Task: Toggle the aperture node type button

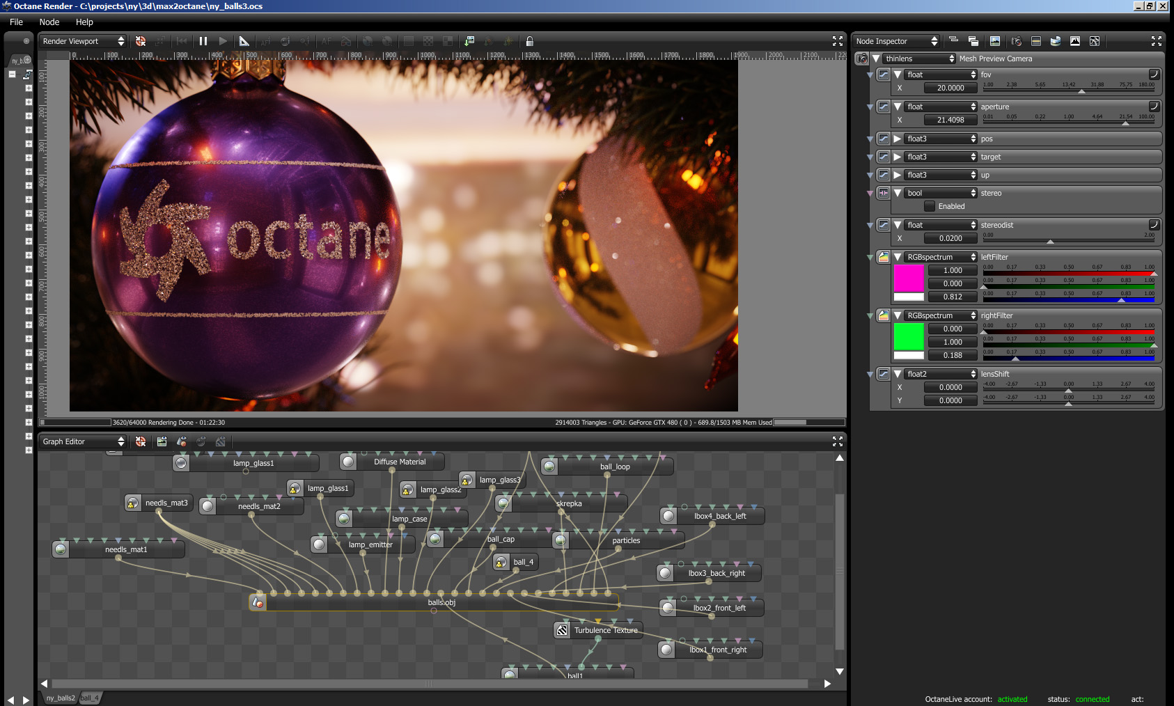Action: point(883,107)
